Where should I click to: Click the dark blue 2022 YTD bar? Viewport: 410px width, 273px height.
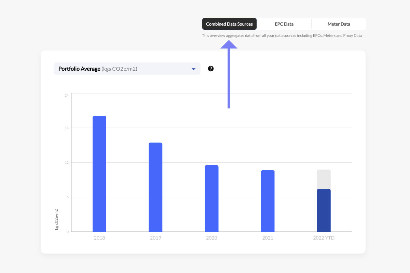pyautogui.click(x=324, y=210)
